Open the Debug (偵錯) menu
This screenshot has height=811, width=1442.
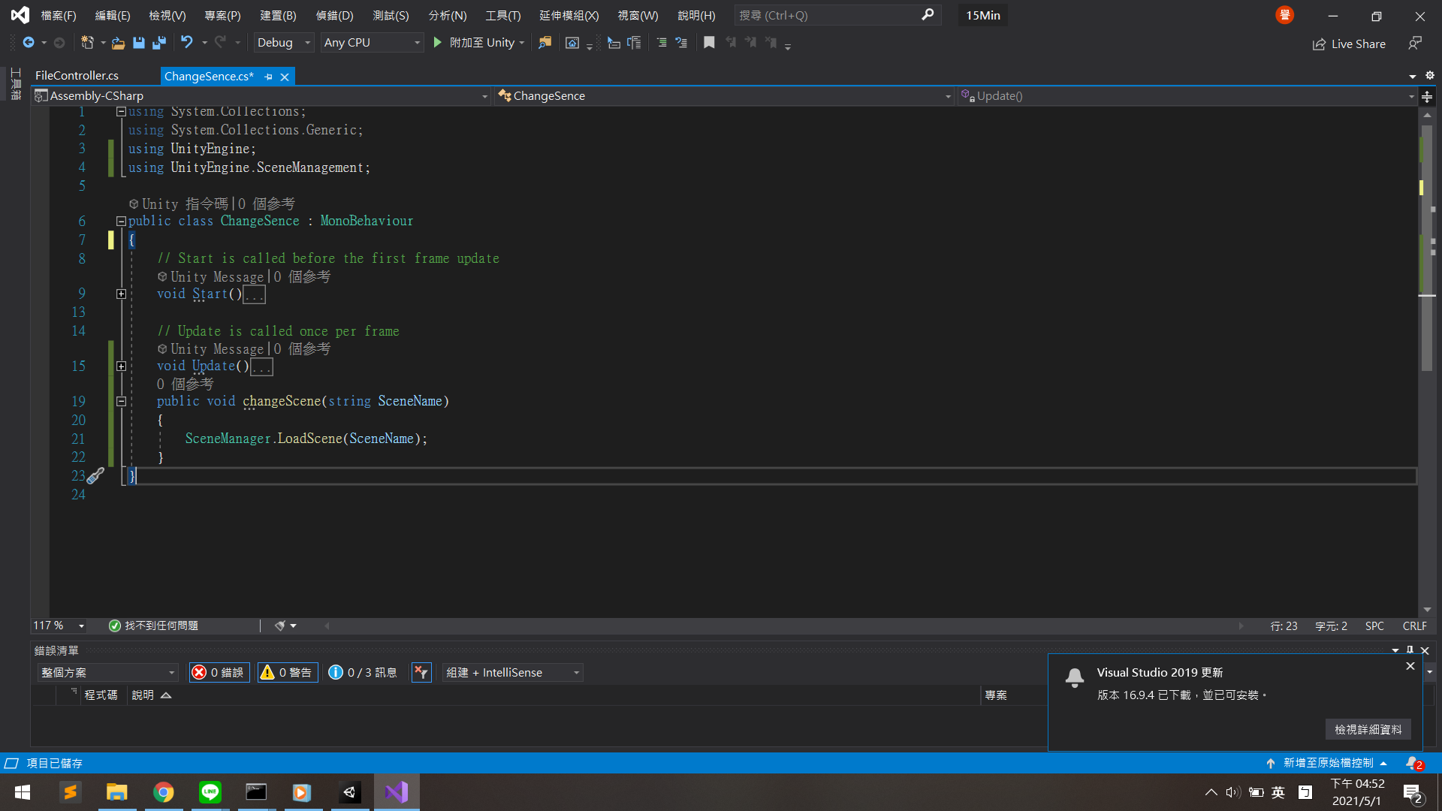334,15
